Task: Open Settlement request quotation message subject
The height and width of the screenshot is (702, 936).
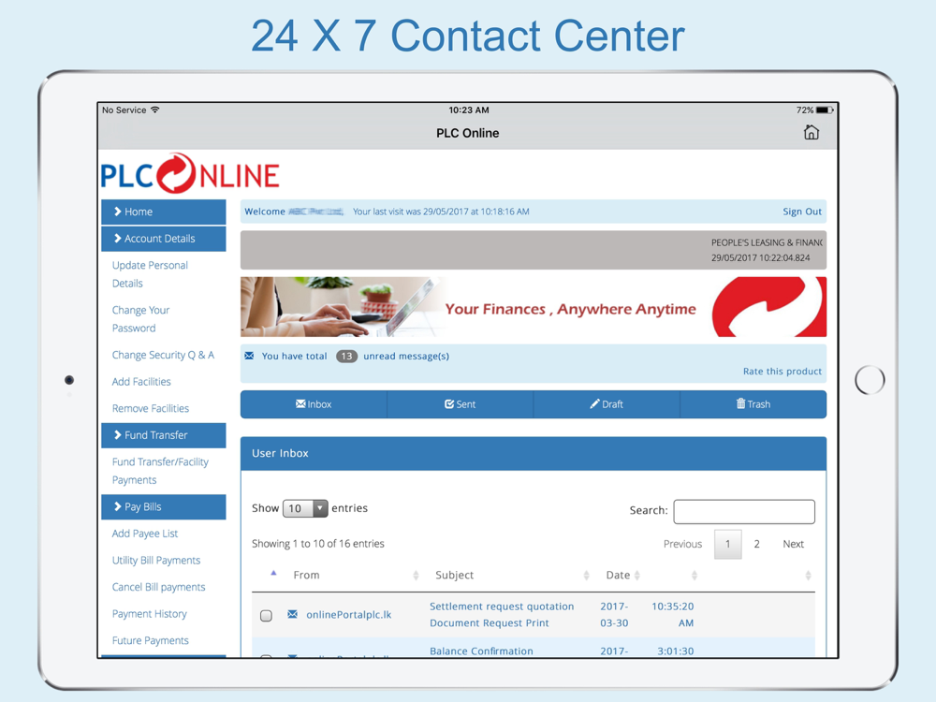Action: coord(502,614)
